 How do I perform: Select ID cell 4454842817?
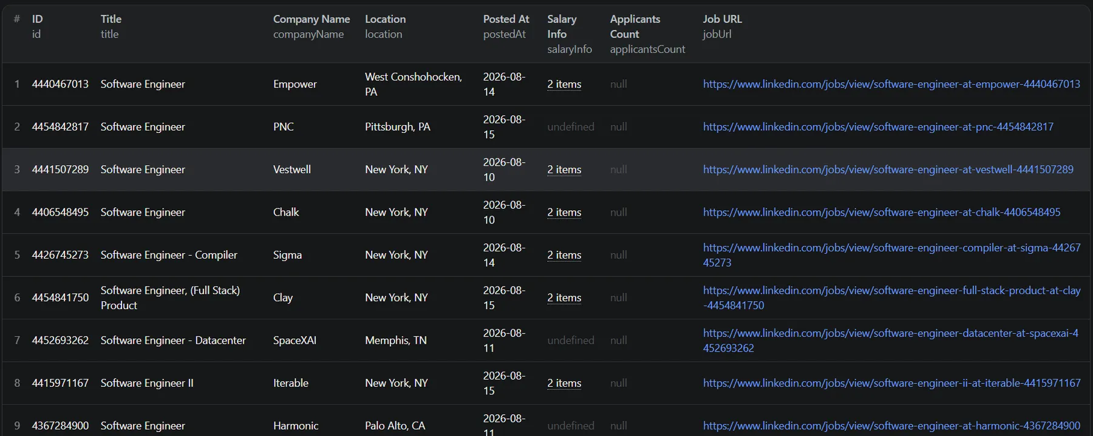60,126
